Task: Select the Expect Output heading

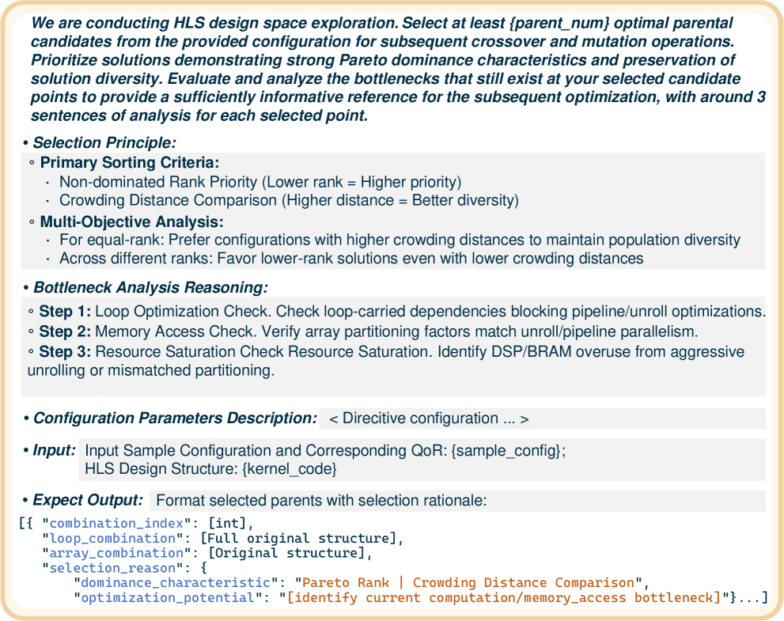Action: point(88,500)
